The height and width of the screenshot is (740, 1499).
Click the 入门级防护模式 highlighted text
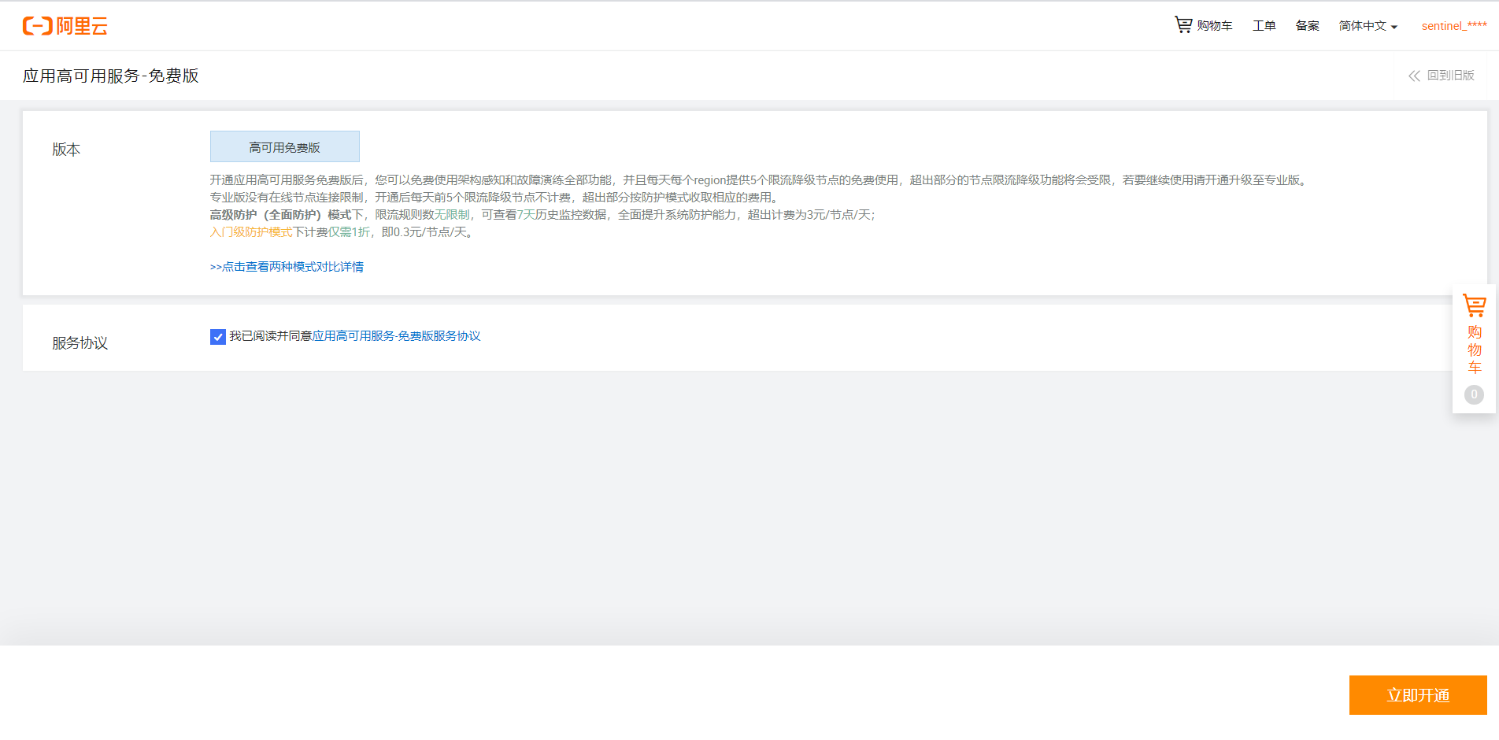(251, 232)
